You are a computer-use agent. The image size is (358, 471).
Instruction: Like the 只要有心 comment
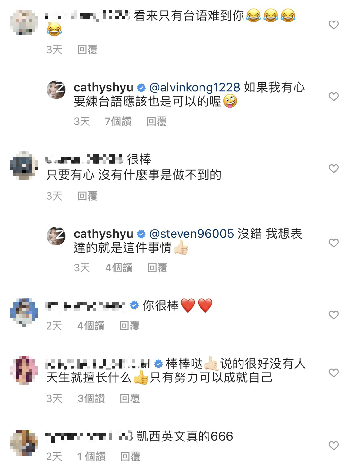[x=334, y=168]
